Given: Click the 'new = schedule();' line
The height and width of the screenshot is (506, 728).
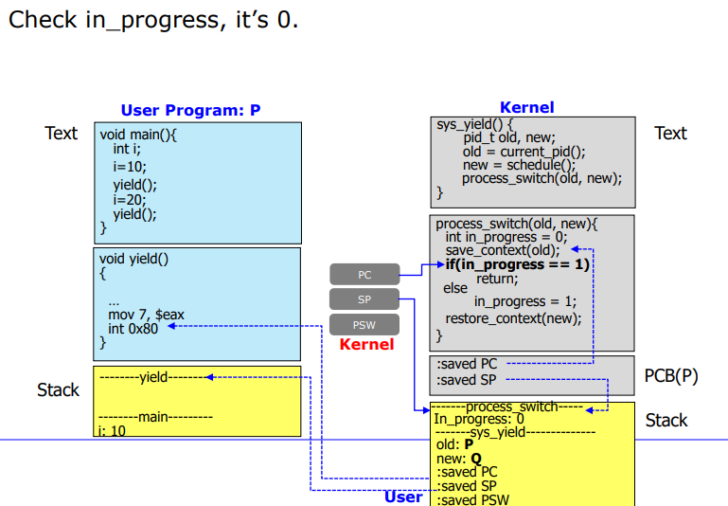Looking at the screenshot, I should tap(519, 166).
